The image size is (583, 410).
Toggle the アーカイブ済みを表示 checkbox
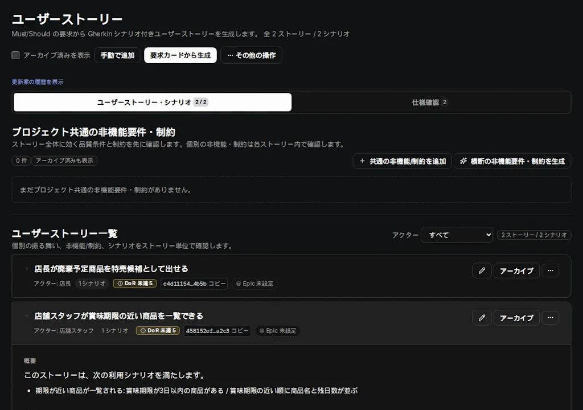click(x=15, y=55)
